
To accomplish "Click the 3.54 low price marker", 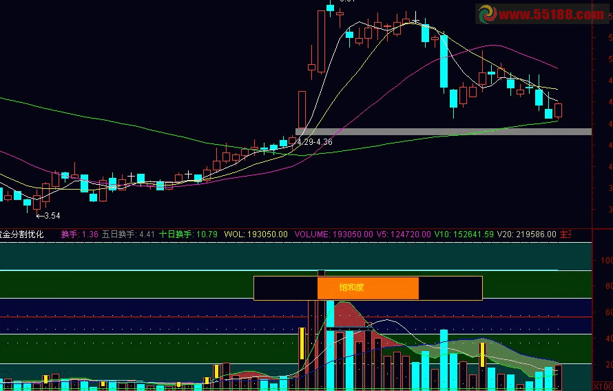I will (x=48, y=216).
